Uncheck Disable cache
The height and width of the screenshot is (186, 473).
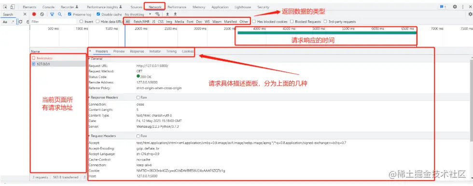(98, 14)
